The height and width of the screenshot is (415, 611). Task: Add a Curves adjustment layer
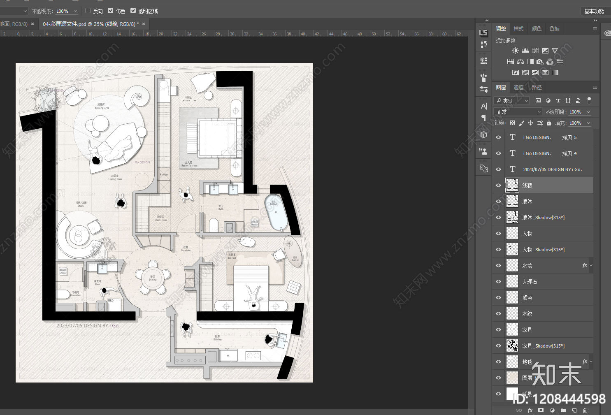pyautogui.click(x=535, y=51)
